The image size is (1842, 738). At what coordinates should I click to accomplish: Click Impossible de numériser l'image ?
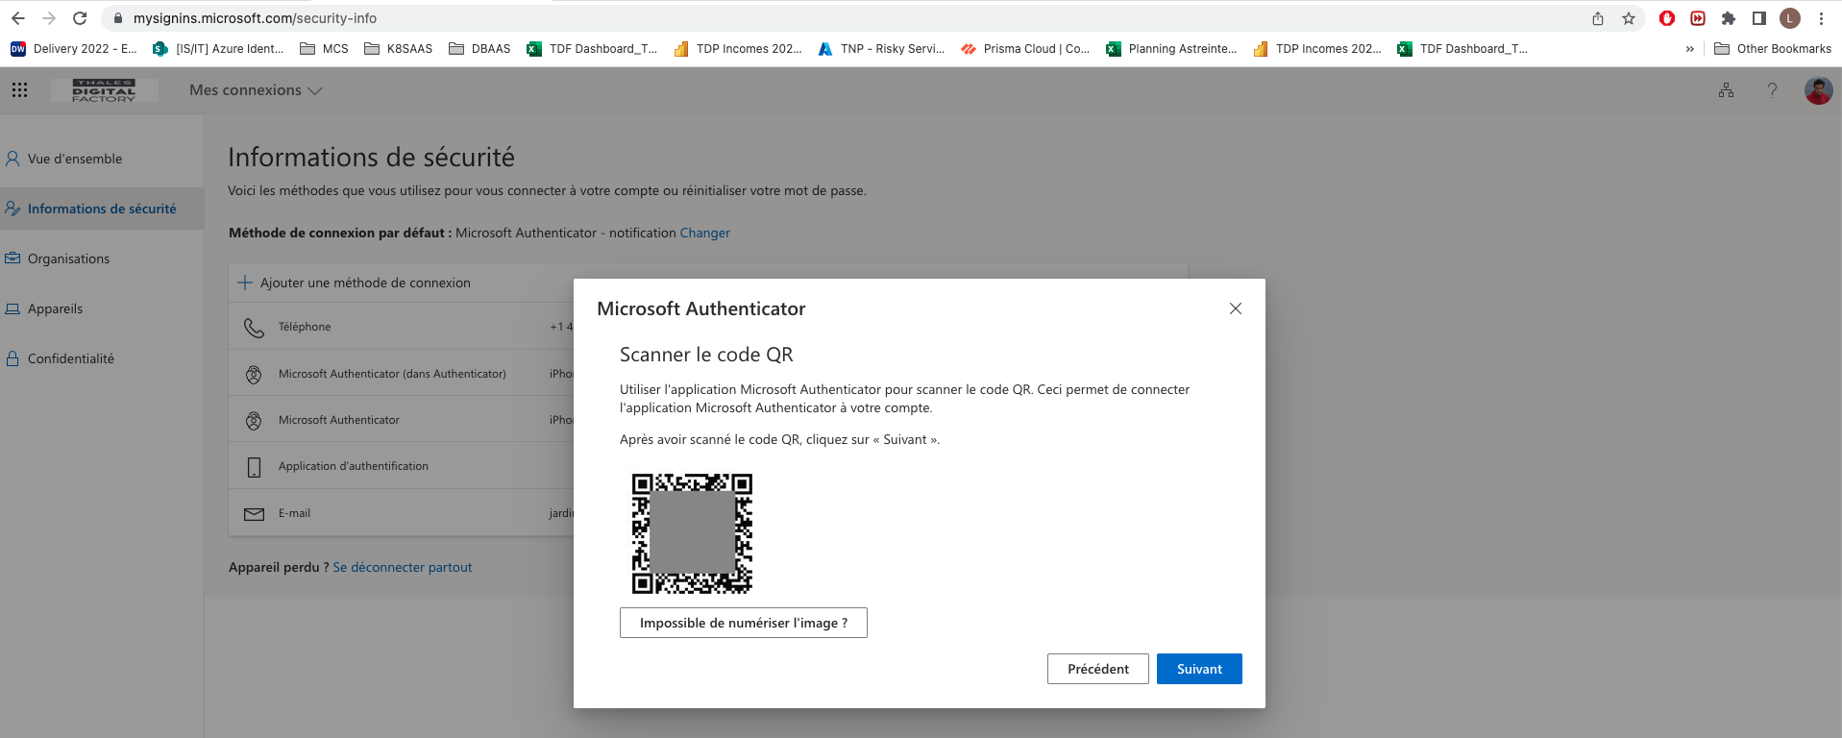click(x=744, y=623)
